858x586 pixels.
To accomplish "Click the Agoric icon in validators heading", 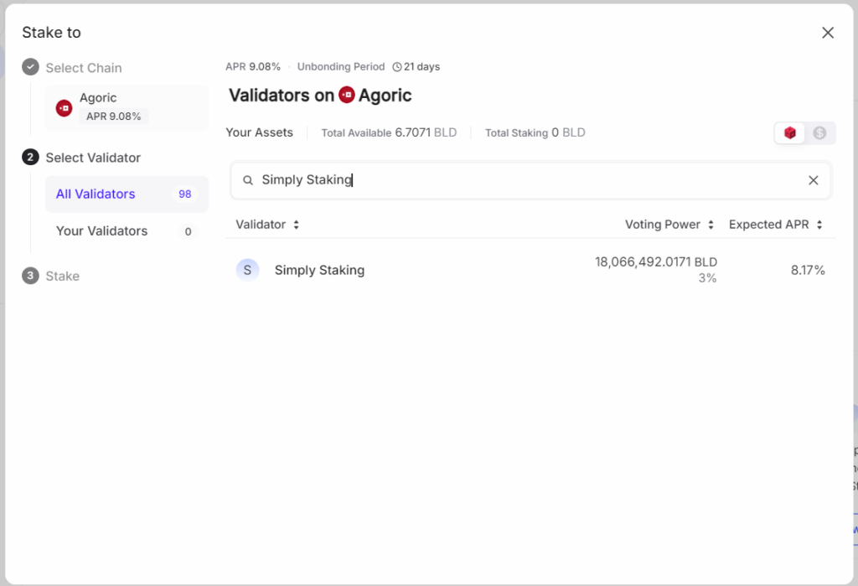I will click(347, 96).
